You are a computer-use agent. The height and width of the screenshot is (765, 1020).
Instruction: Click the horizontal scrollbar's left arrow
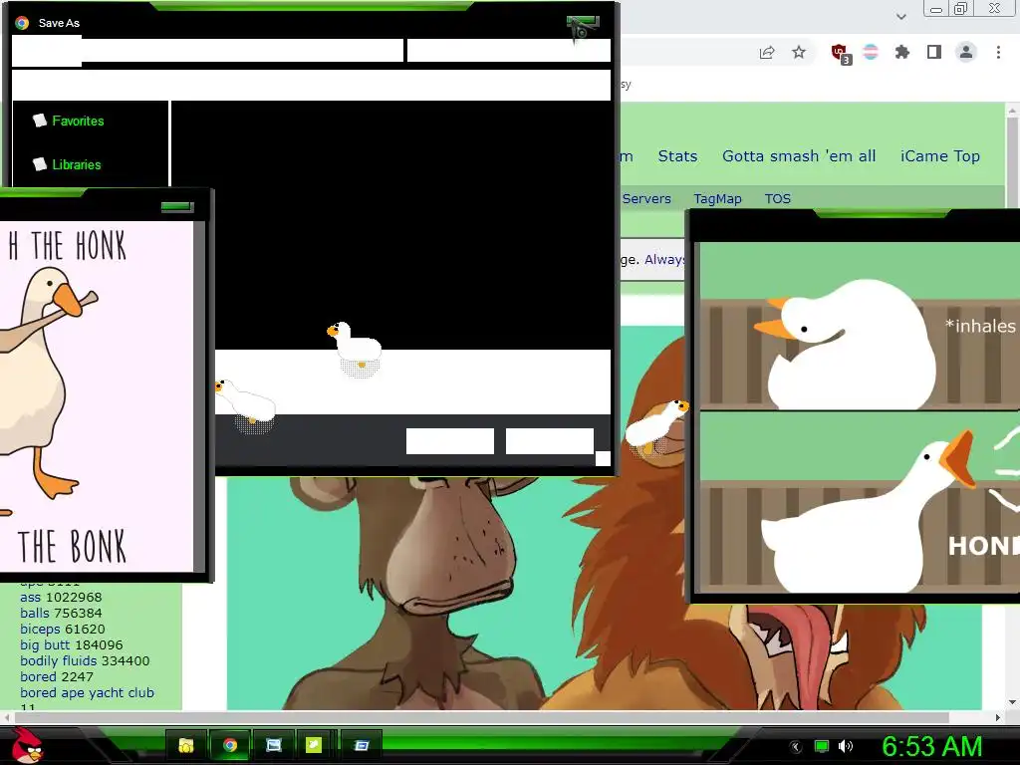click(7, 717)
